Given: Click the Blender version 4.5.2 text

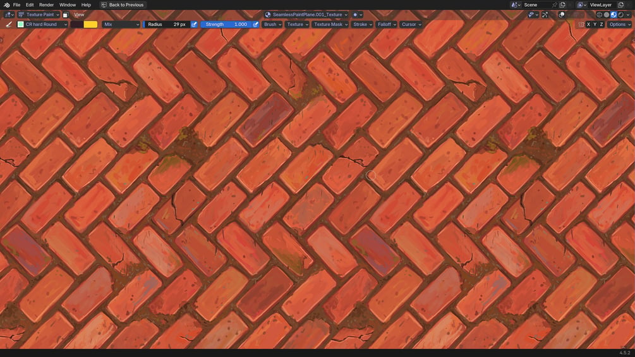Looking at the screenshot, I should 625,353.
